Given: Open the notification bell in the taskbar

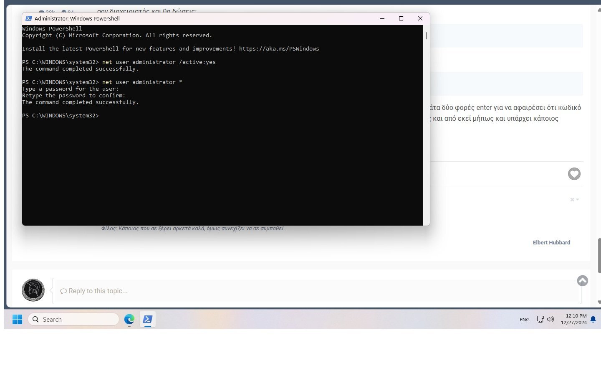Looking at the screenshot, I should pos(593,320).
